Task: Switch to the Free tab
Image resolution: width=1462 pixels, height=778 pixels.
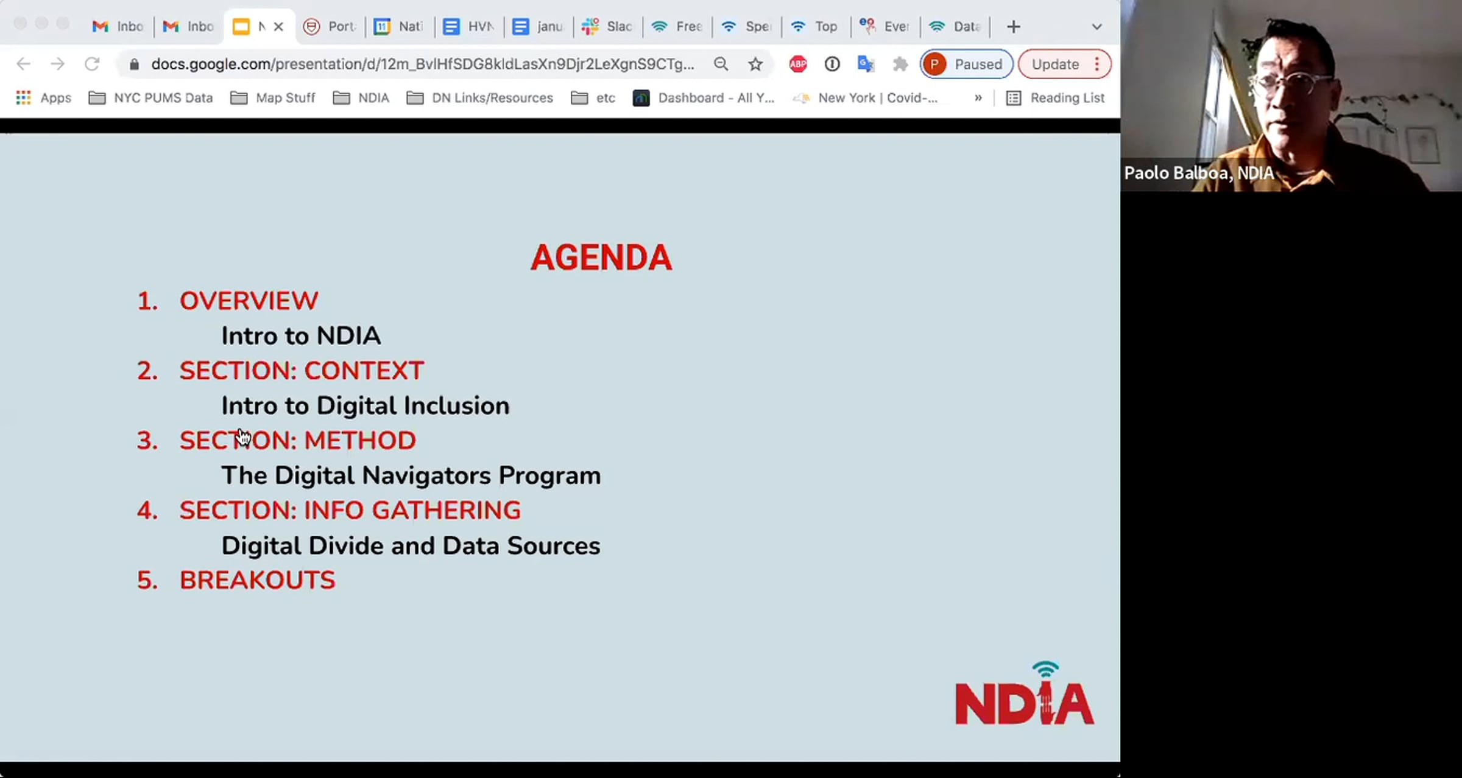Action: coord(677,27)
